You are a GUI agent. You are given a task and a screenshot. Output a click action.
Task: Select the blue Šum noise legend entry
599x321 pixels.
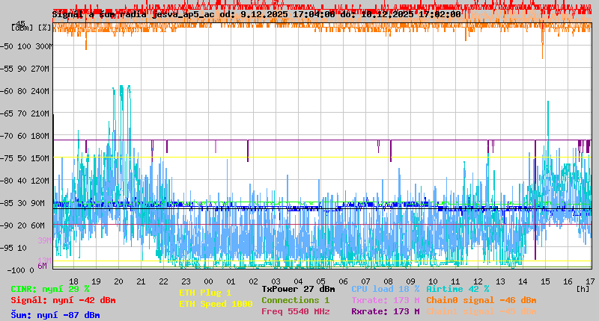coord(55,315)
